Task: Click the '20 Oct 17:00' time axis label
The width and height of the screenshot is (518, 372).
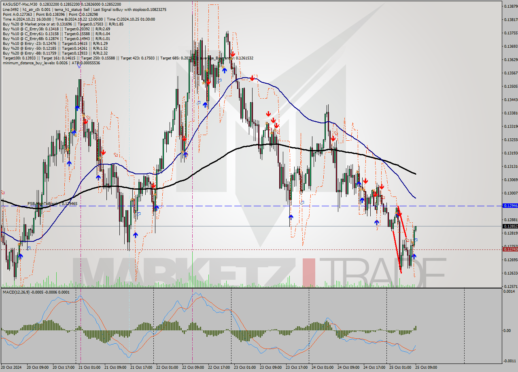Action: pyautogui.click(x=63, y=368)
